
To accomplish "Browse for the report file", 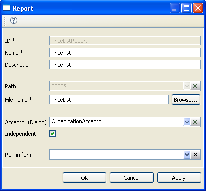I will pyautogui.click(x=186, y=100).
